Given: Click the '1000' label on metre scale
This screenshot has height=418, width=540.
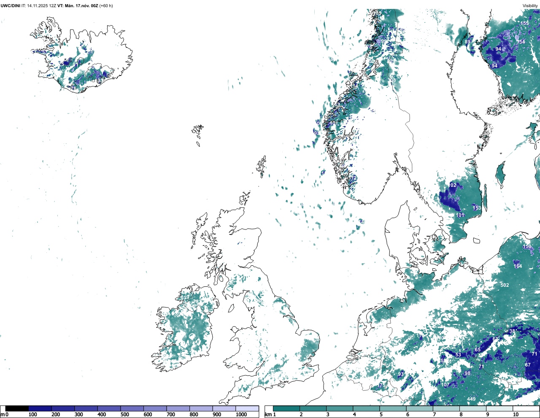Looking at the screenshot, I should (x=241, y=415).
